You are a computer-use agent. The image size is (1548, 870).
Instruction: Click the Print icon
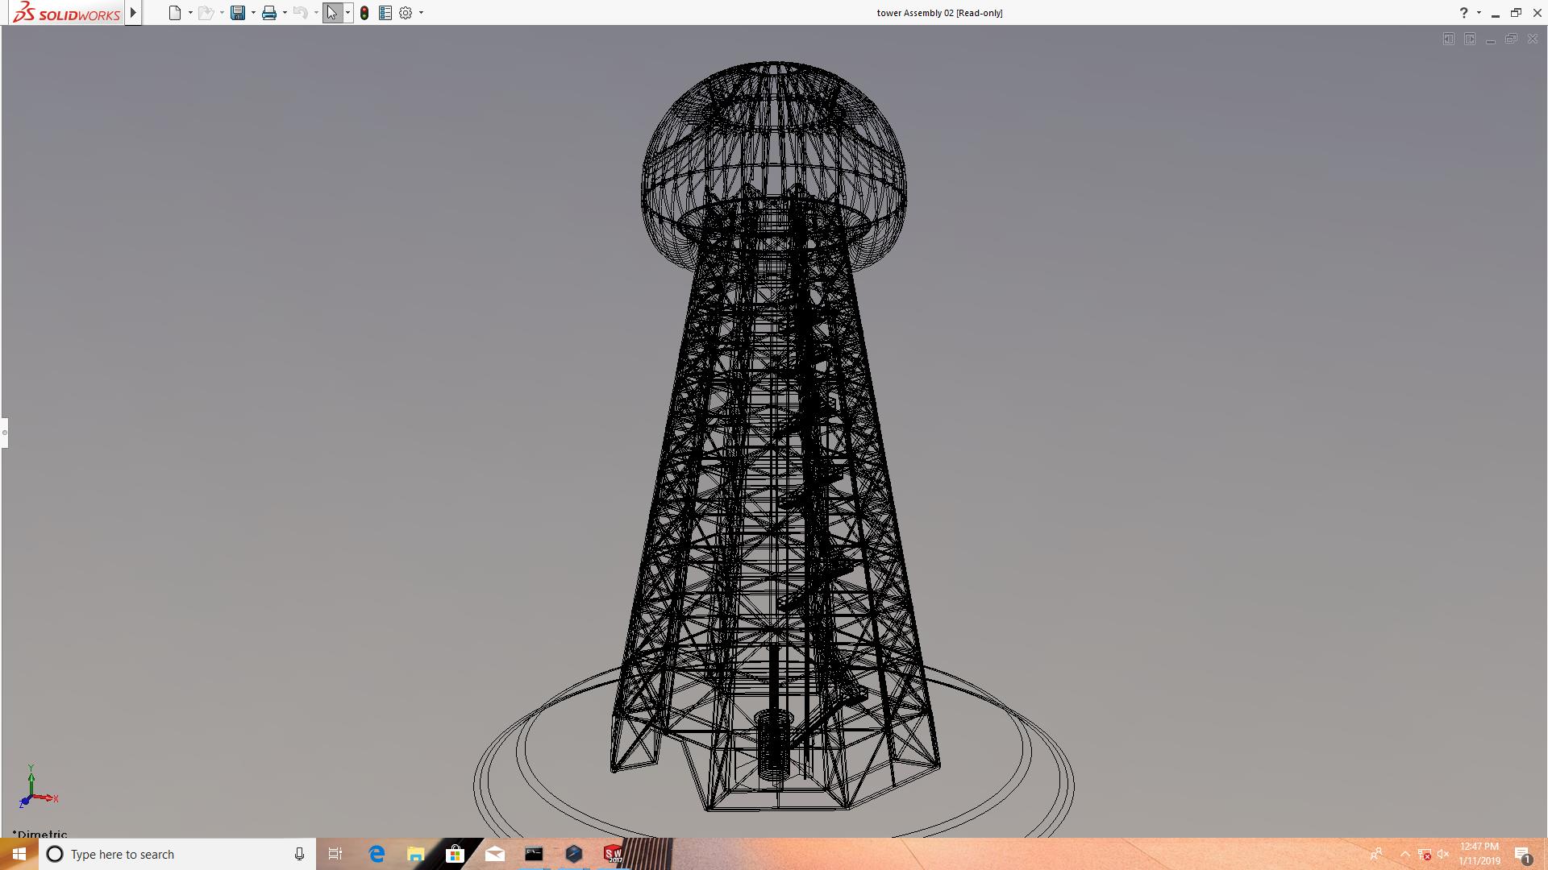(x=268, y=13)
